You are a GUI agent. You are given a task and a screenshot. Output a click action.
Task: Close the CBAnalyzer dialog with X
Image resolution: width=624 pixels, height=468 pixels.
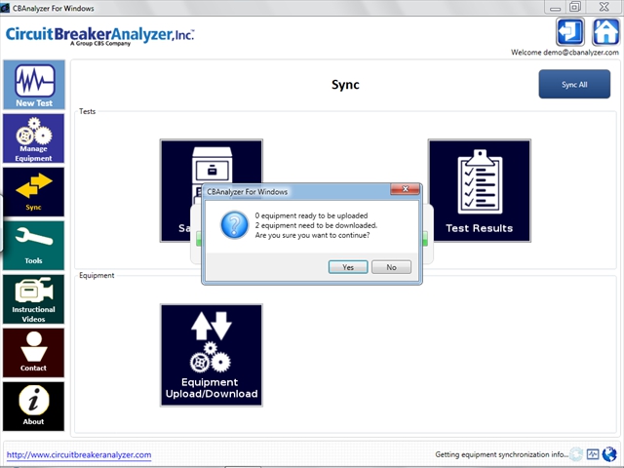405,189
